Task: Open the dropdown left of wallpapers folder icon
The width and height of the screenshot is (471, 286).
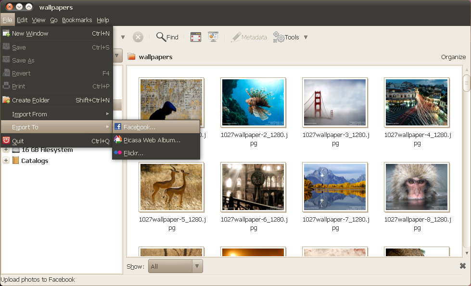Action: (x=117, y=56)
